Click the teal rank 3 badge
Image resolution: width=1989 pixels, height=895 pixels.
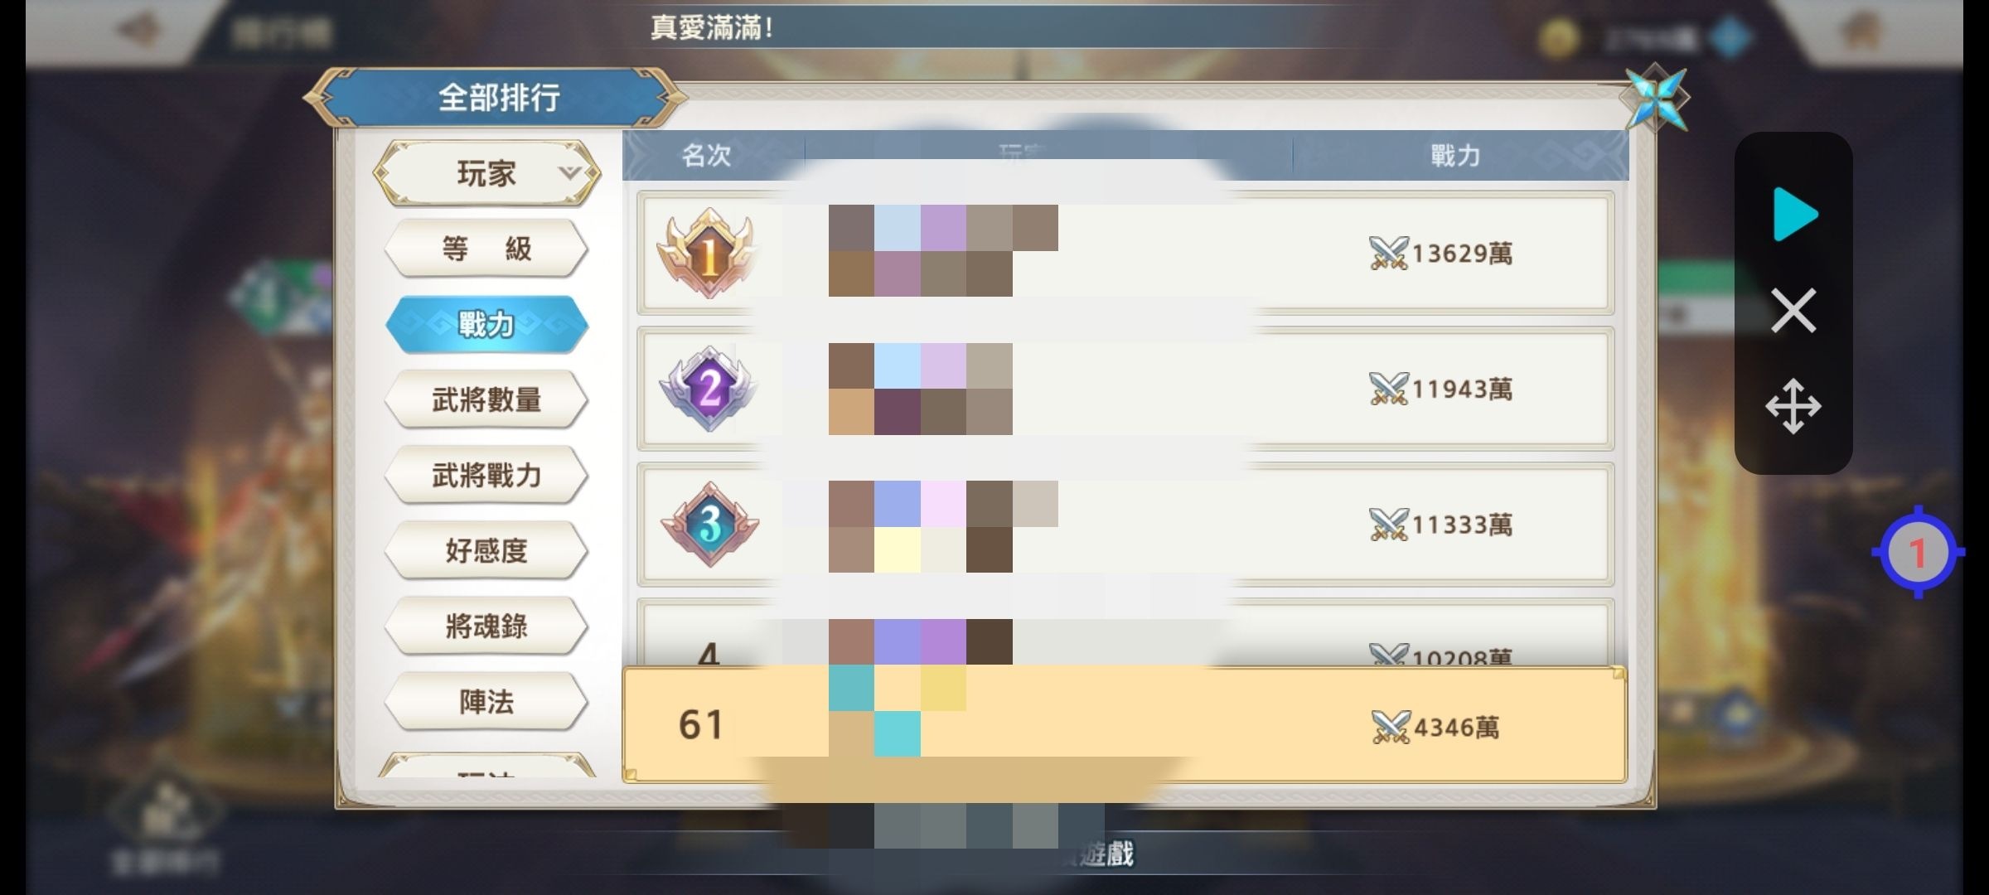[709, 525]
